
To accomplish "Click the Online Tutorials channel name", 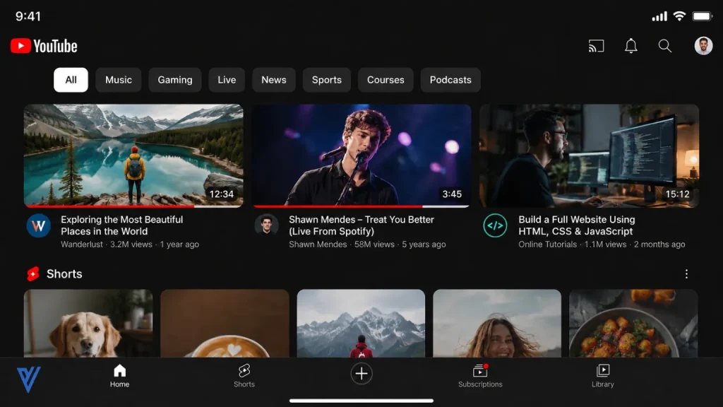I will click(547, 244).
